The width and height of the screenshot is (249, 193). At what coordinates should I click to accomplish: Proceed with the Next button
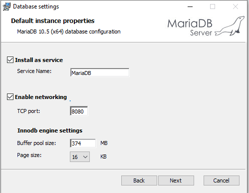coord(176,180)
